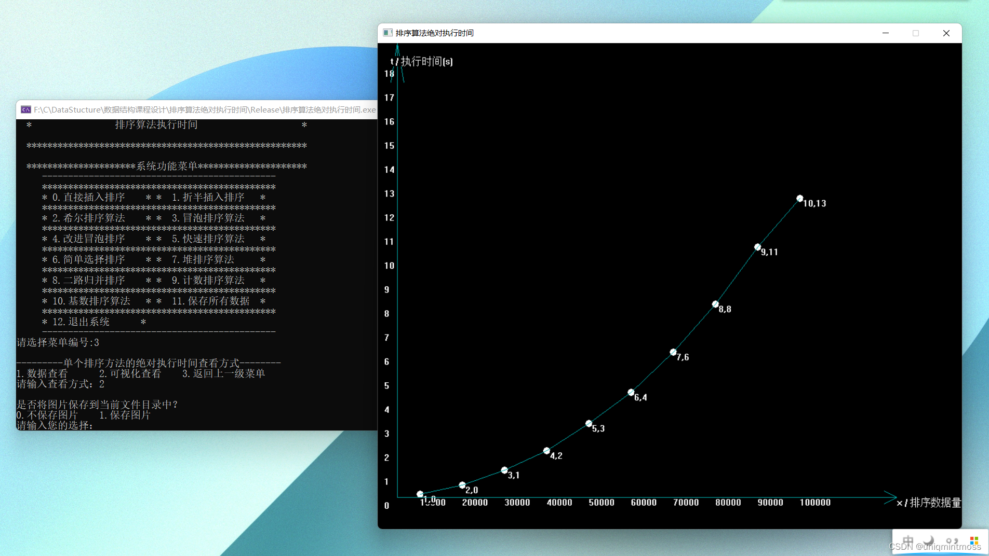This screenshot has width=989, height=556.
Task: Click console menu entry "6.简单选择排序"
Action: (x=89, y=259)
